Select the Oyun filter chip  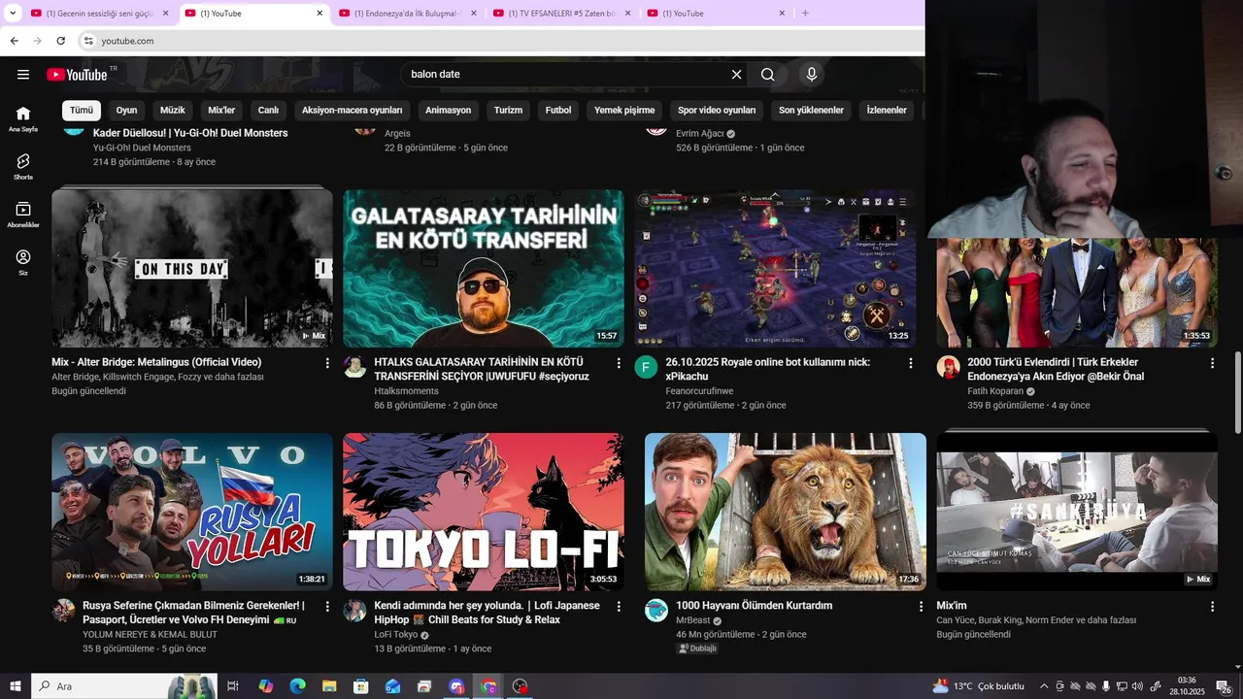click(126, 111)
